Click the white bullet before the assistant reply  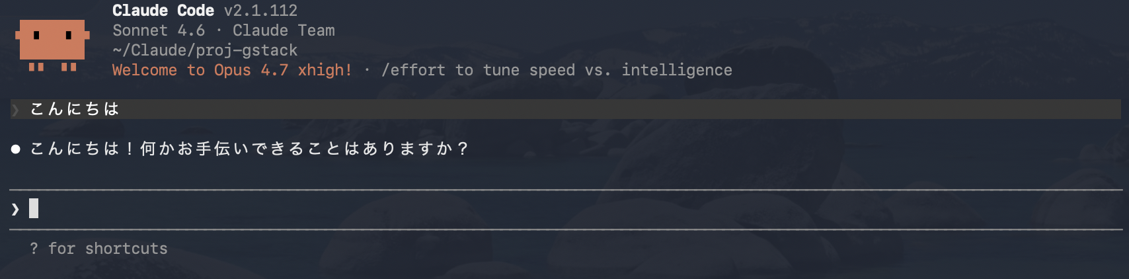16,149
